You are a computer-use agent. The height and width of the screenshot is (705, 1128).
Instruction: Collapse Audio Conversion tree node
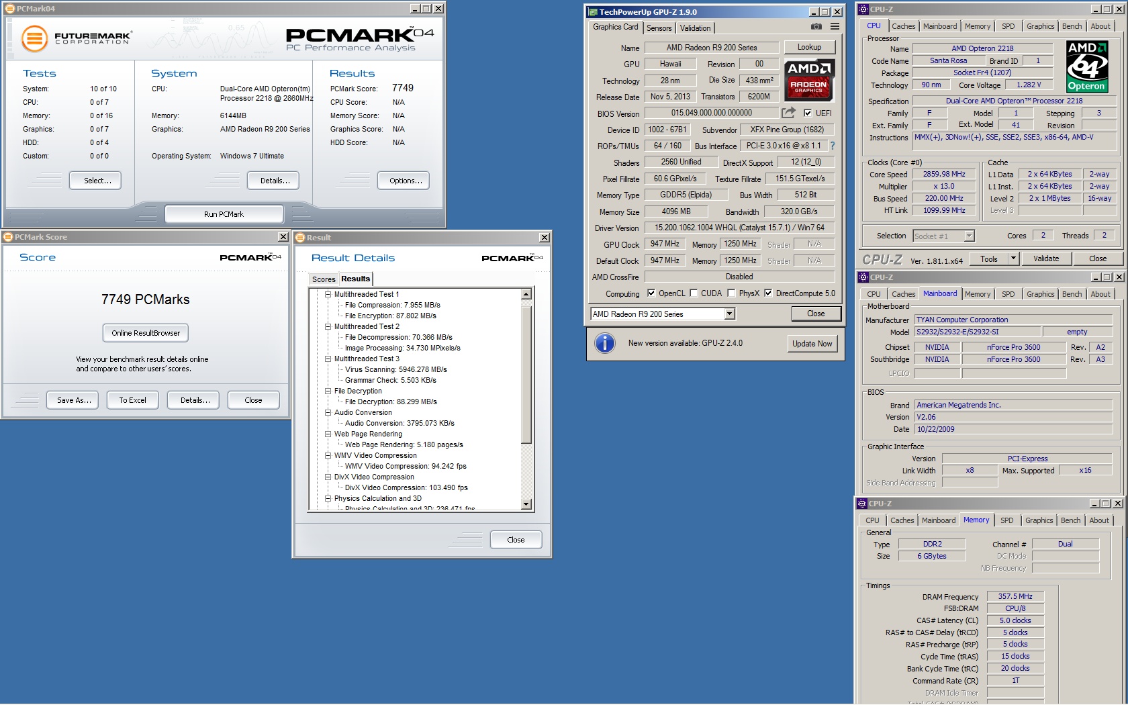click(x=328, y=412)
